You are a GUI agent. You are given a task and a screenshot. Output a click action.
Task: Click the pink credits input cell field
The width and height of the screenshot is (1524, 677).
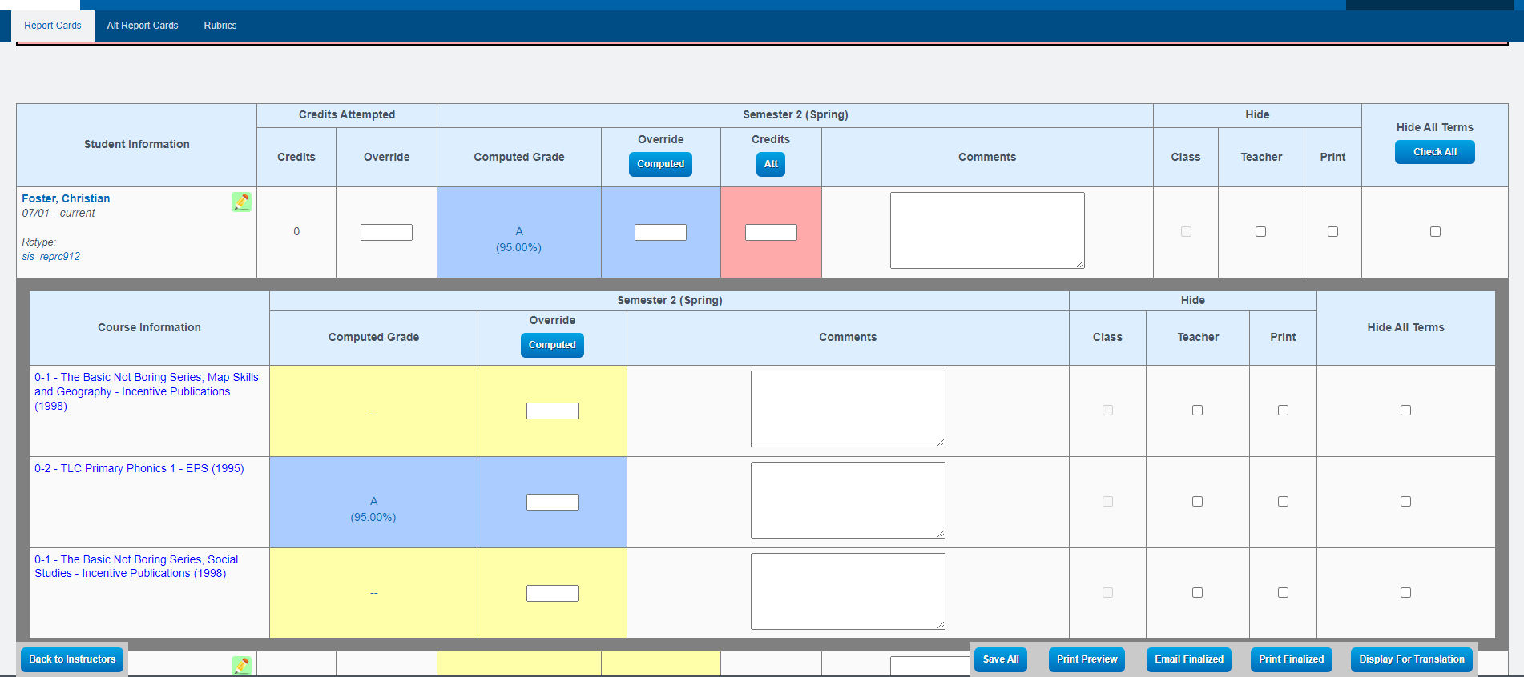771,233
